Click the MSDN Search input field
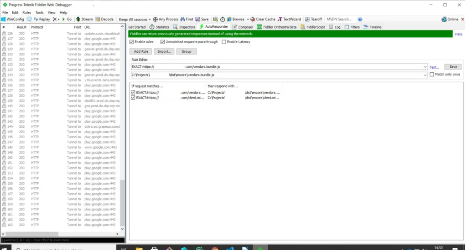Screen dimensions: 467x250 [341, 19]
